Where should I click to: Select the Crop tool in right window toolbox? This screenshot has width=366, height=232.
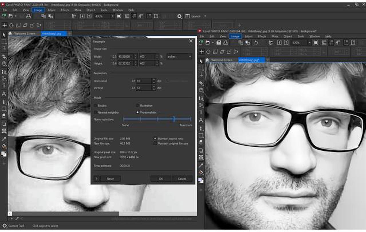coord(201,83)
